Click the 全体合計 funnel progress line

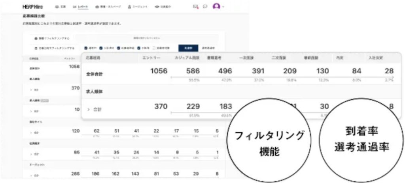point(282,77)
